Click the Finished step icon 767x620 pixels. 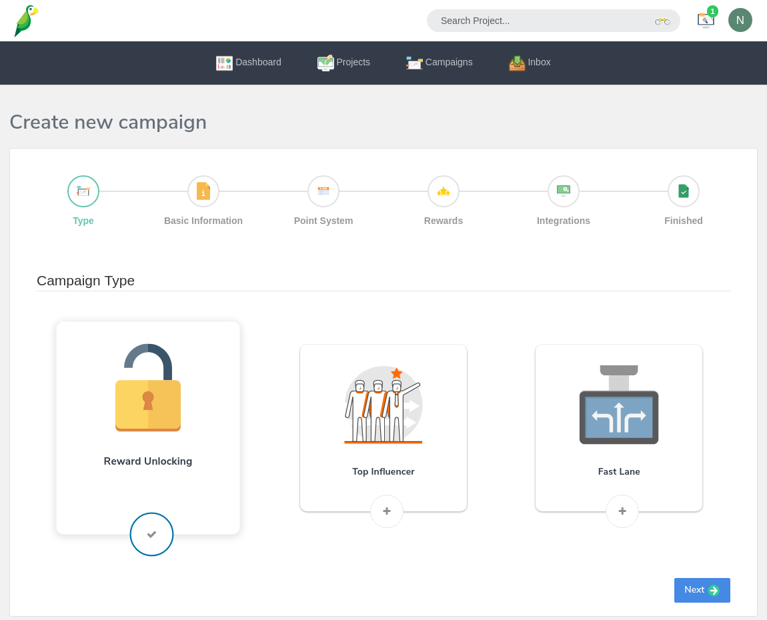point(684,191)
